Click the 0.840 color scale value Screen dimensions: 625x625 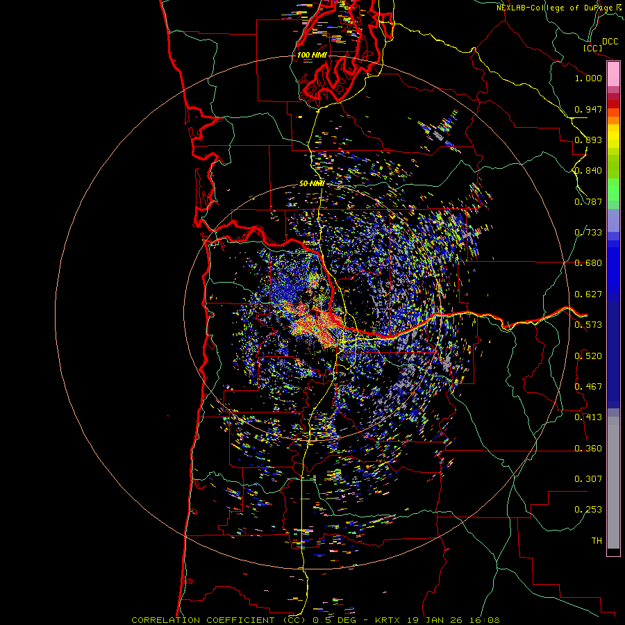click(x=588, y=171)
